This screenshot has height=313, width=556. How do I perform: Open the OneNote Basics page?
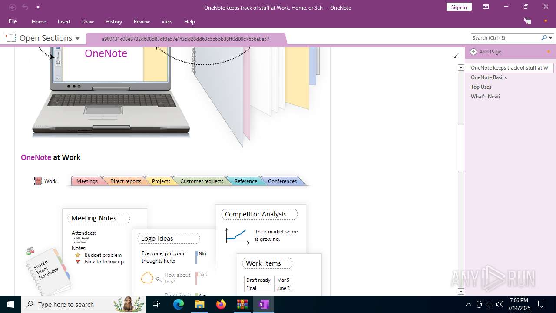pyautogui.click(x=489, y=77)
